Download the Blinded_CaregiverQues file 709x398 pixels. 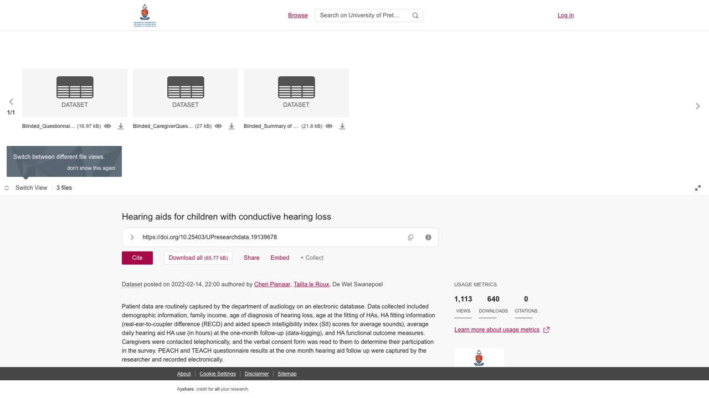click(x=232, y=126)
